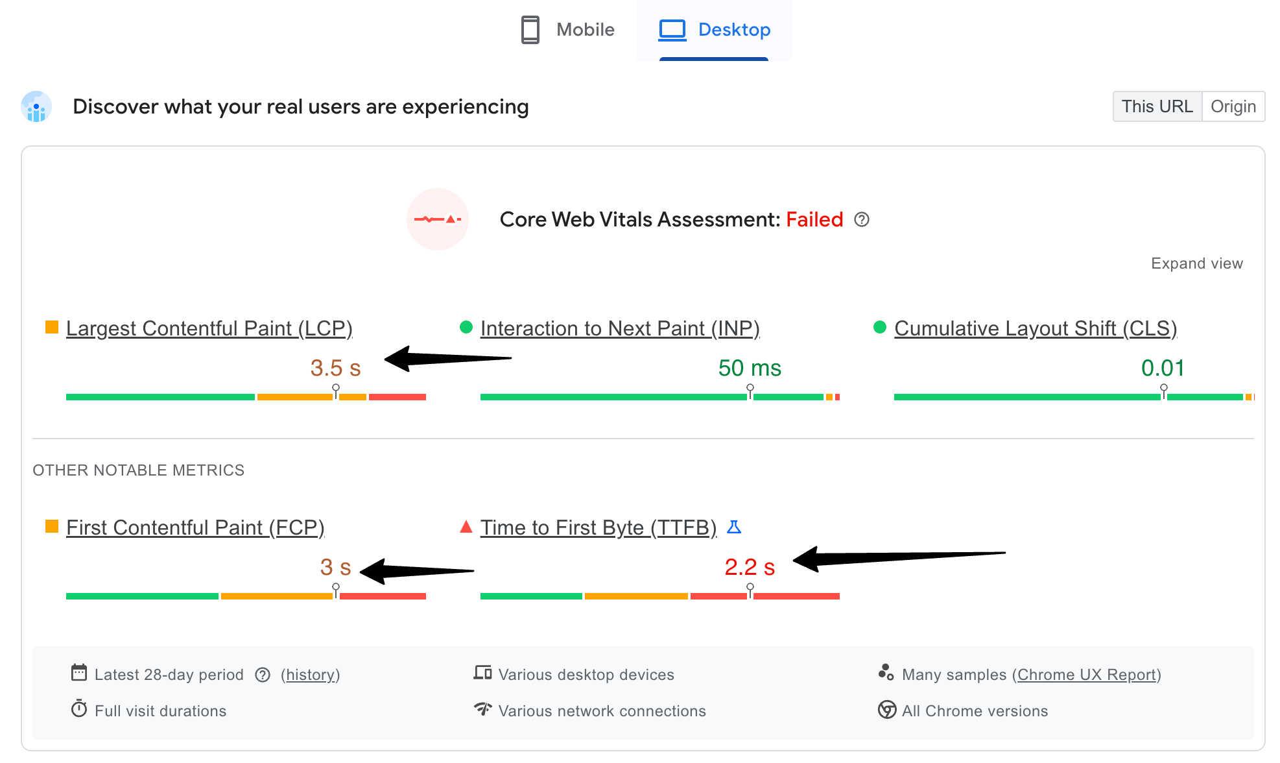The width and height of the screenshot is (1280, 763).
Task: Click the red assessment graph icon
Action: [x=438, y=219]
